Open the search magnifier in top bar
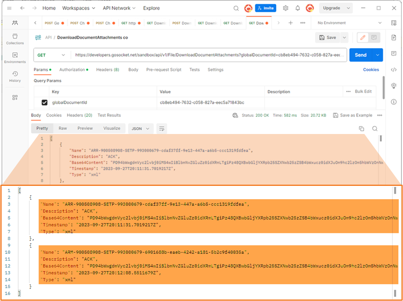 [x=236, y=8]
